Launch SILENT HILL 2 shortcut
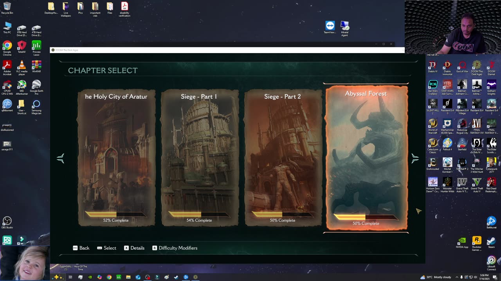The image size is (501, 281). point(433,107)
